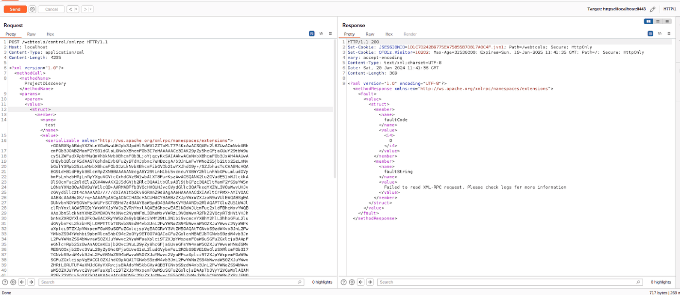The width and height of the screenshot is (680, 295).
Task: Jump to next search match in Response
Action: click(370, 282)
